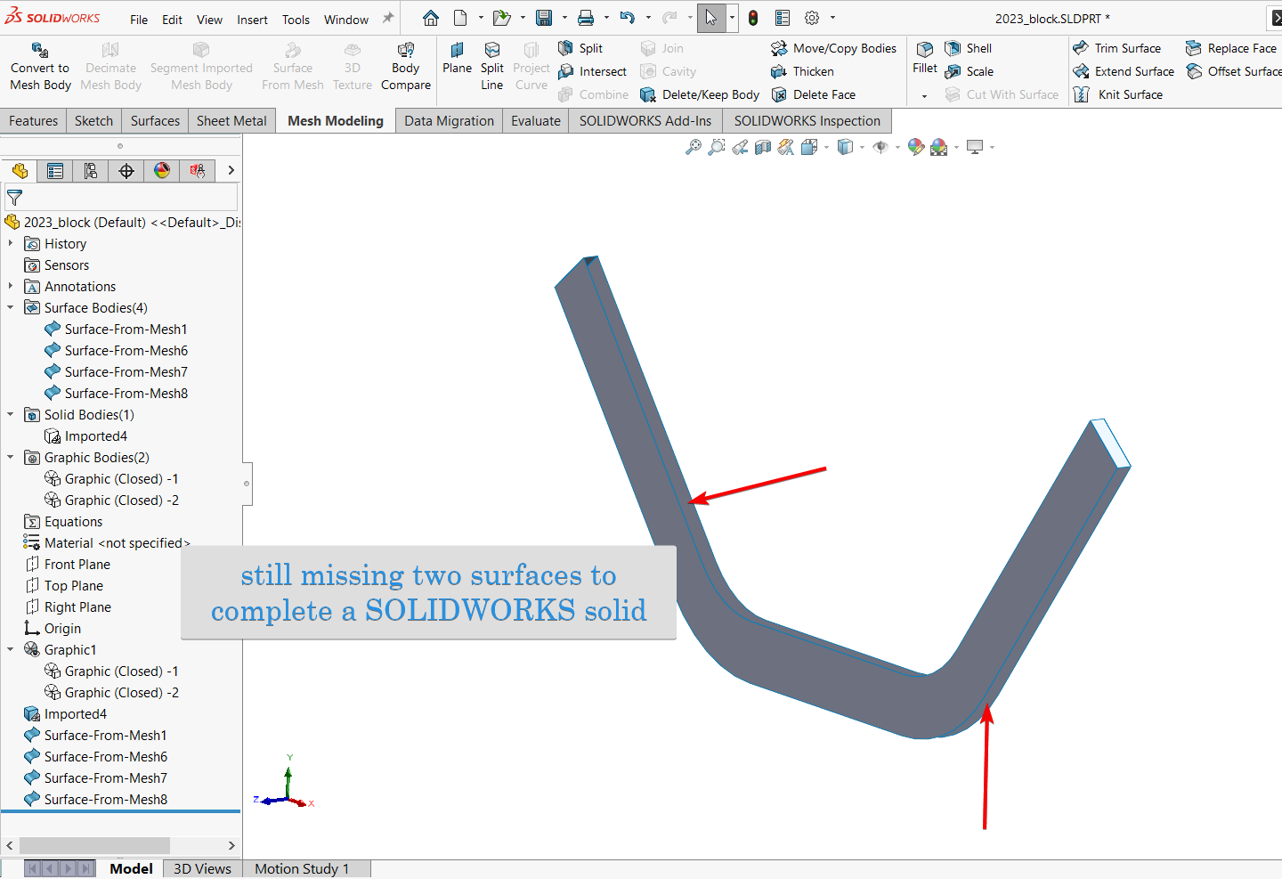
Task: Click Knit Surface
Action: point(1118,94)
